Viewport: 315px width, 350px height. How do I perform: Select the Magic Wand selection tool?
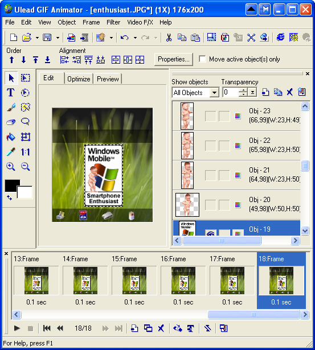pos(25,108)
